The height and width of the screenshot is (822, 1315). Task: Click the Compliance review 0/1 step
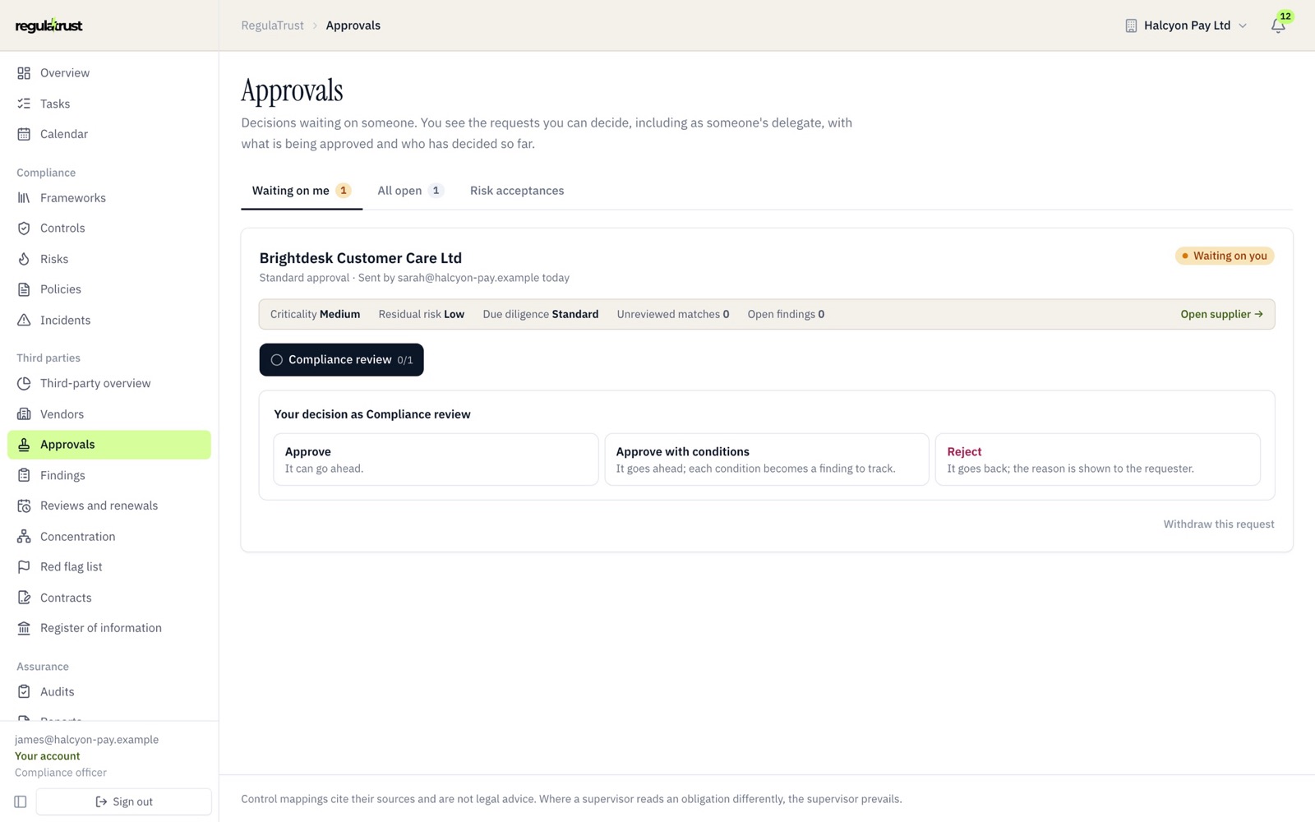(x=341, y=360)
